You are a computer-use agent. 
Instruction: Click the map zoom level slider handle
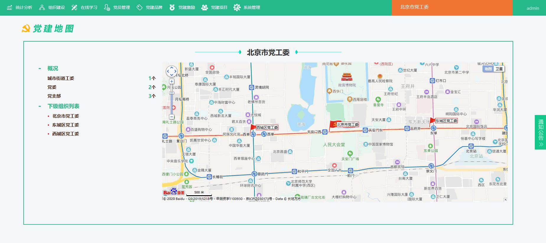pyautogui.click(x=172, y=93)
